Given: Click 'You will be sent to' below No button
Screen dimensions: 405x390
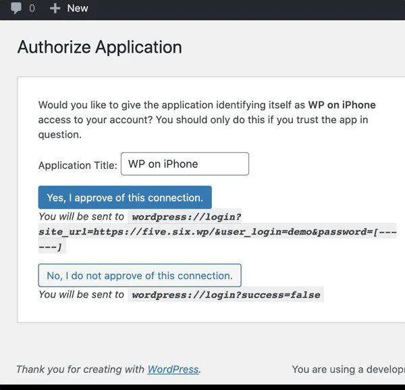Looking at the screenshot, I should tap(82, 294).
